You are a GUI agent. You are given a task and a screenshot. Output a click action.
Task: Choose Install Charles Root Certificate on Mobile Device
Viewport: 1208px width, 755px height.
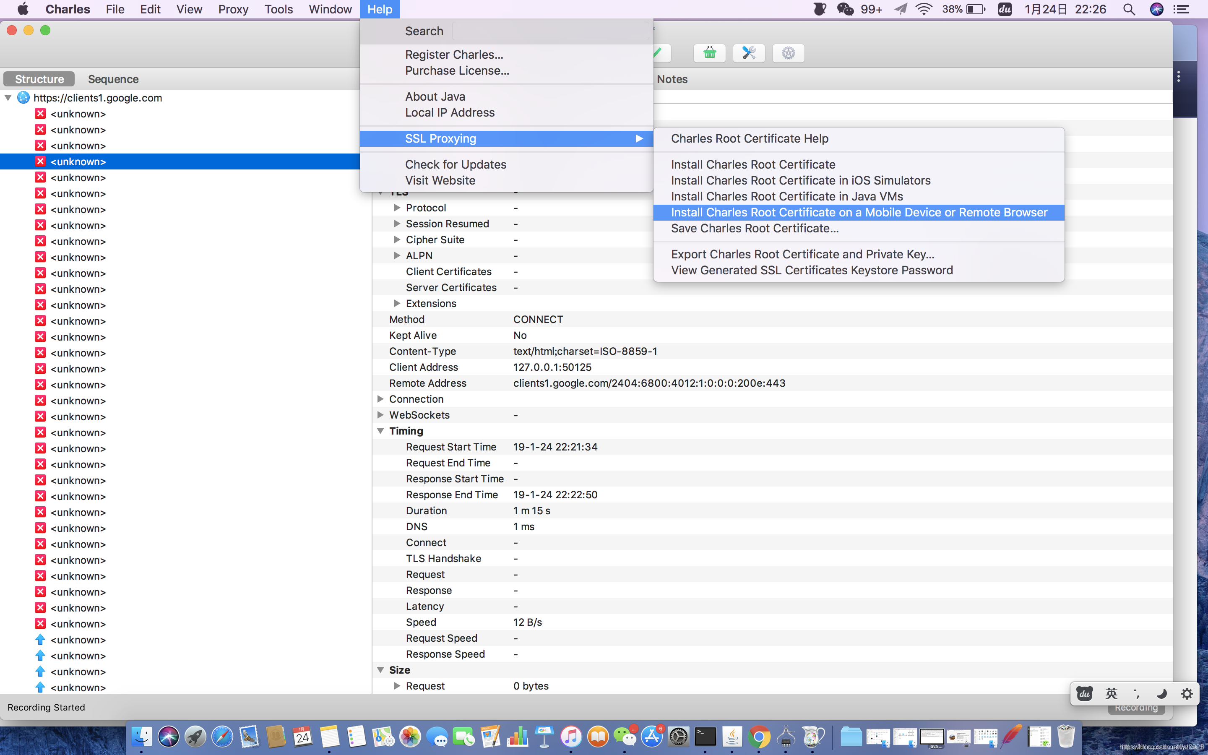point(859,212)
